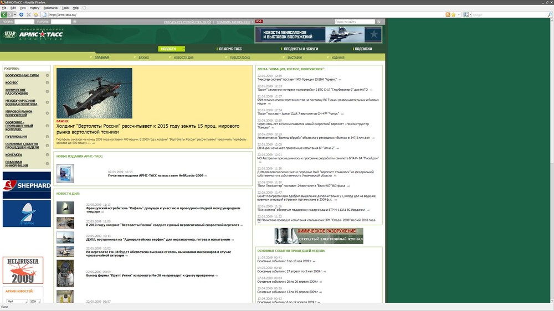Open the View menu

(23, 8)
